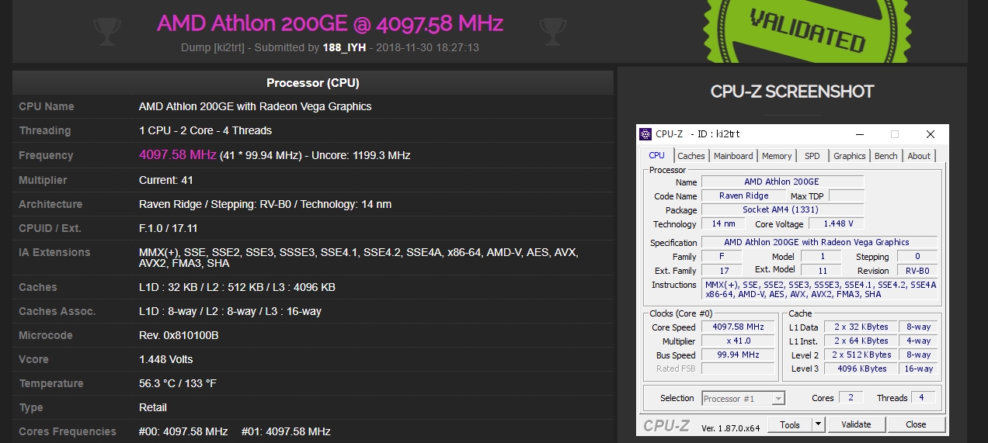
Task: Go to the SPD tab
Action: tap(812, 156)
